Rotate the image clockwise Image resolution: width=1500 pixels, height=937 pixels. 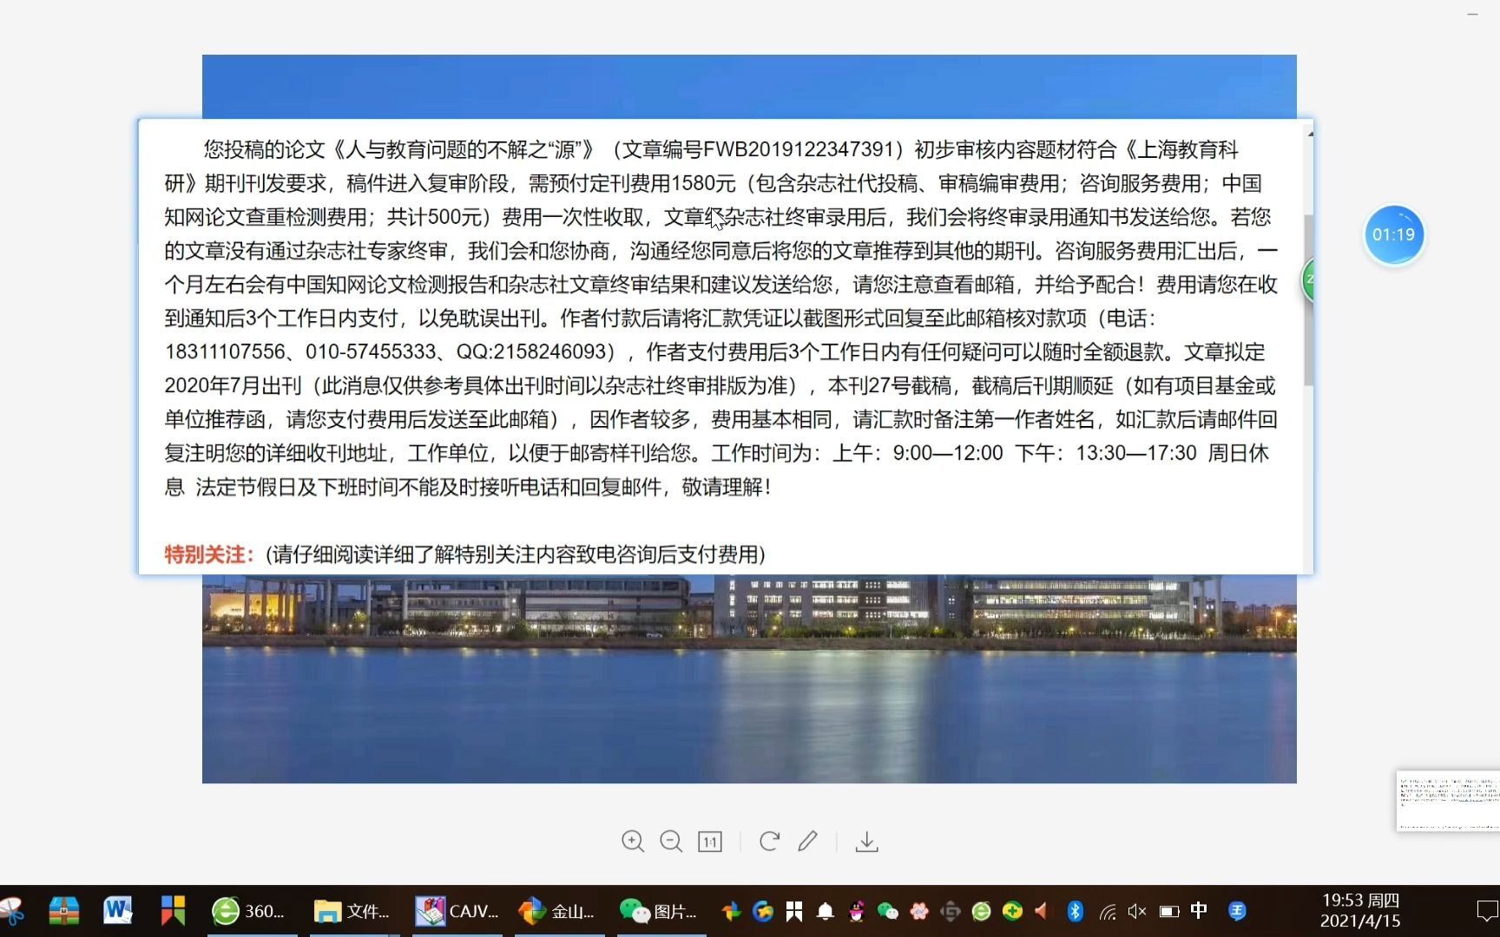(768, 842)
